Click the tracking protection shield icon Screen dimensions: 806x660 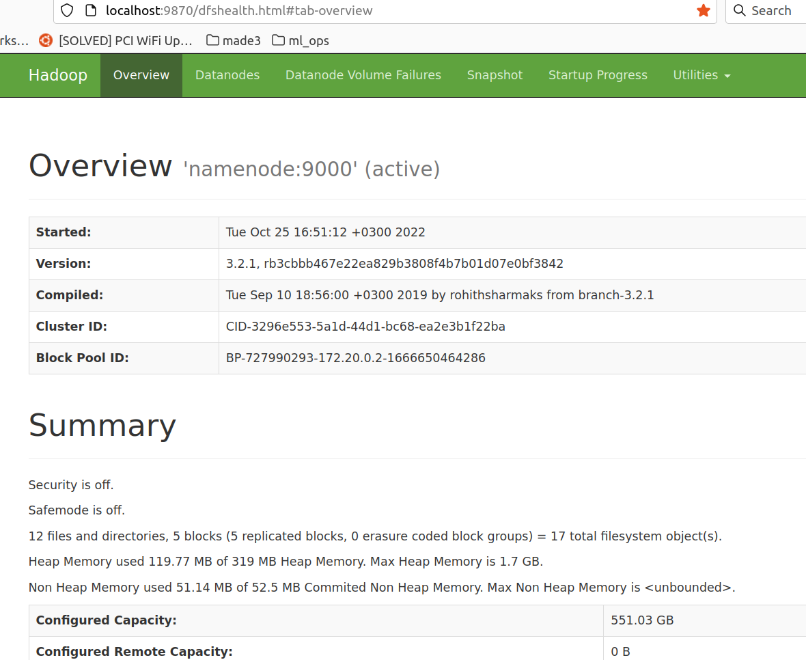(x=66, y=10)
